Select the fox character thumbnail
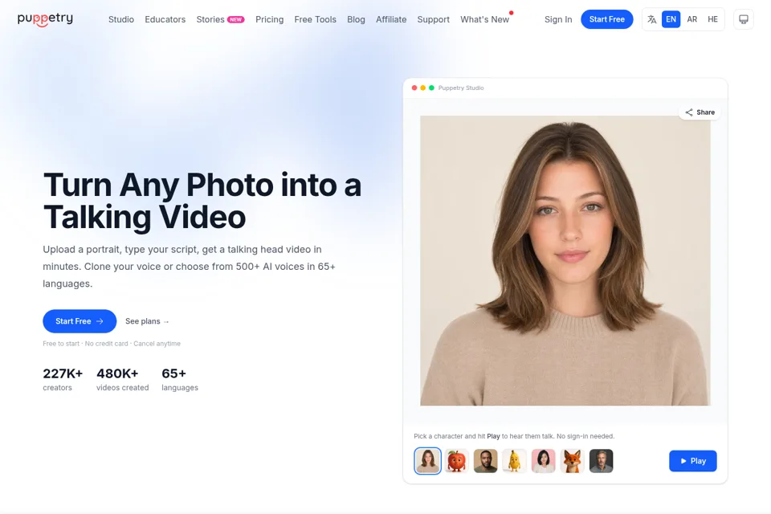 [573, 461]
